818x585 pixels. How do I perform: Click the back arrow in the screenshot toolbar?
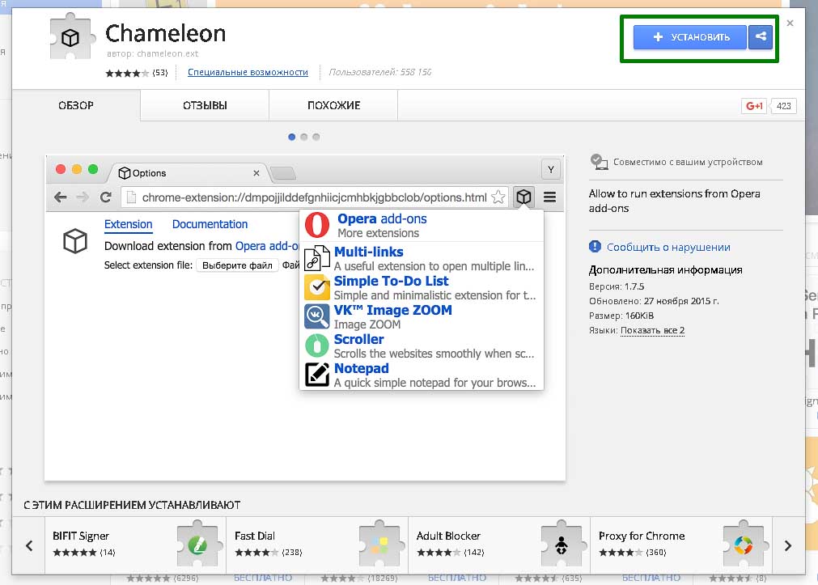pos(61,197)
